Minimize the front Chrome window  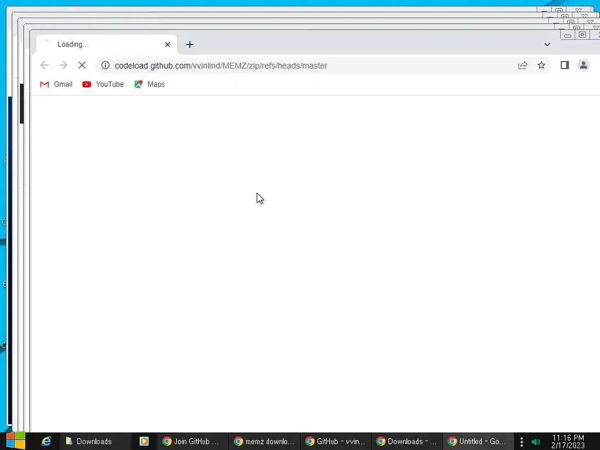pos(568,35)
